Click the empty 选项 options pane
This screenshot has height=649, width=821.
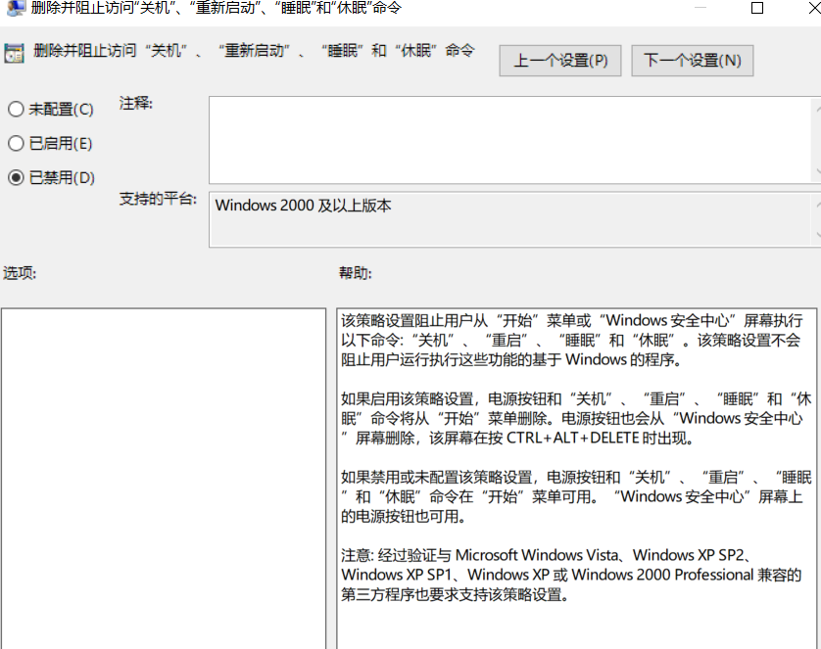[163, 478]
